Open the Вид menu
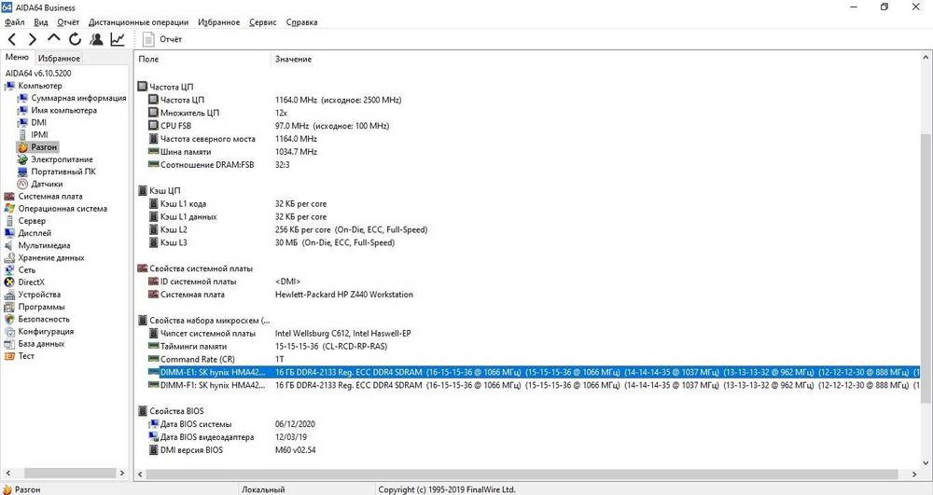Image resolution: width=933 pixels, height=495 pixels. 41,22
